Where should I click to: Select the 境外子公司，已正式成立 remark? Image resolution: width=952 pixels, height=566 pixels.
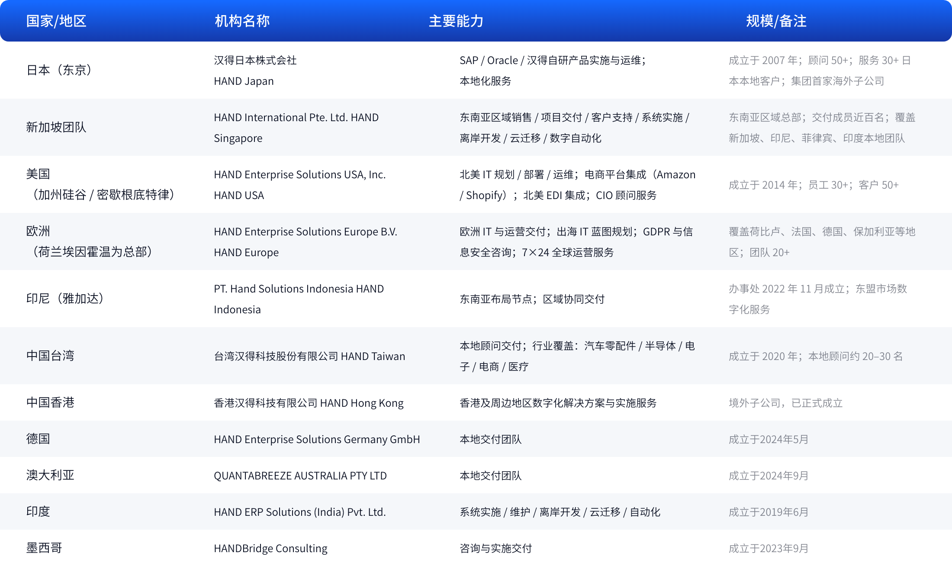[786, 403]
